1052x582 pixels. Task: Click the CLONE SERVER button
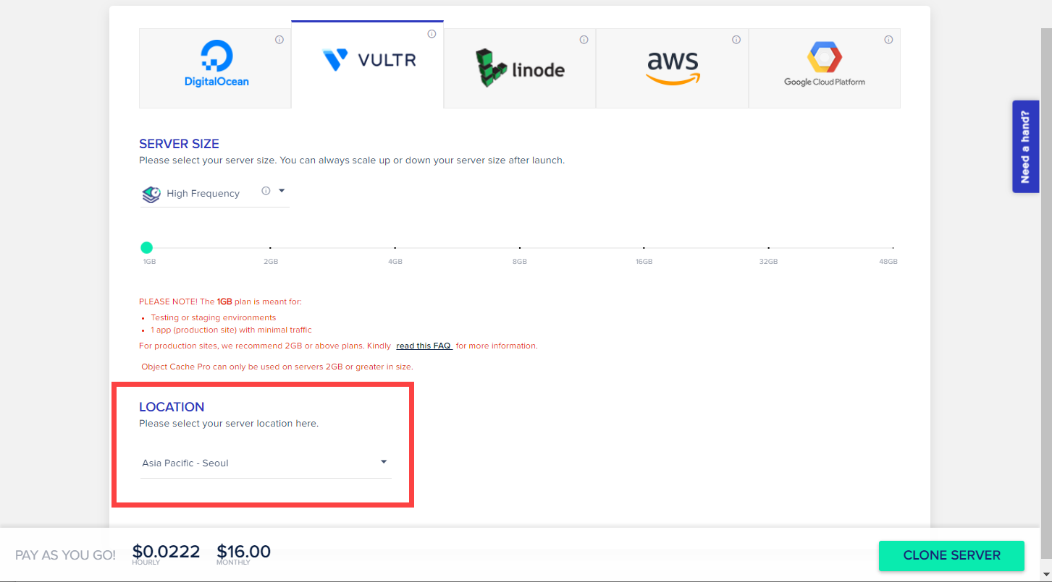point(951,555)
